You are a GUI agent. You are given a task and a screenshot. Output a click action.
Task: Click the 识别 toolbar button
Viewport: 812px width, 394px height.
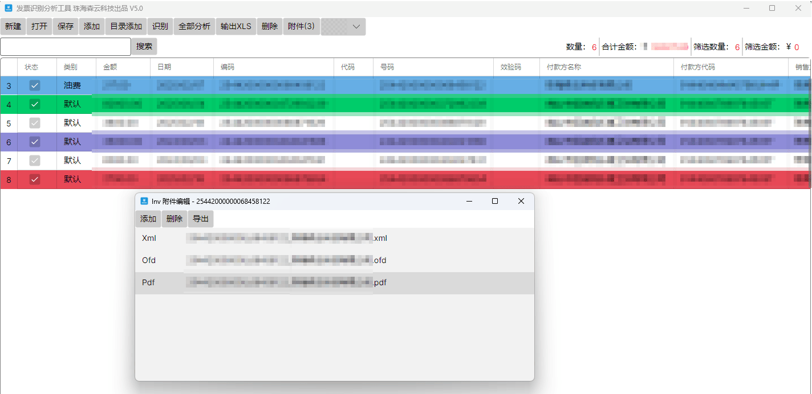coord(160,27)
